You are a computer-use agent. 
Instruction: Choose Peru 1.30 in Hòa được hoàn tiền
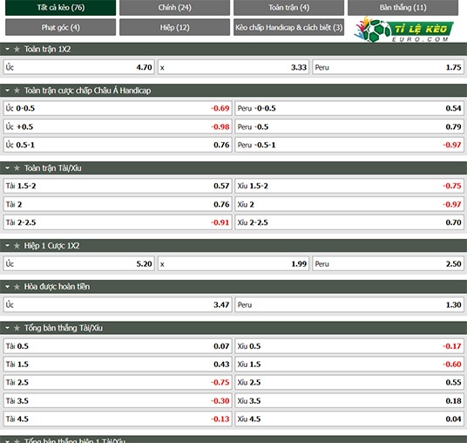click(349, 304)
